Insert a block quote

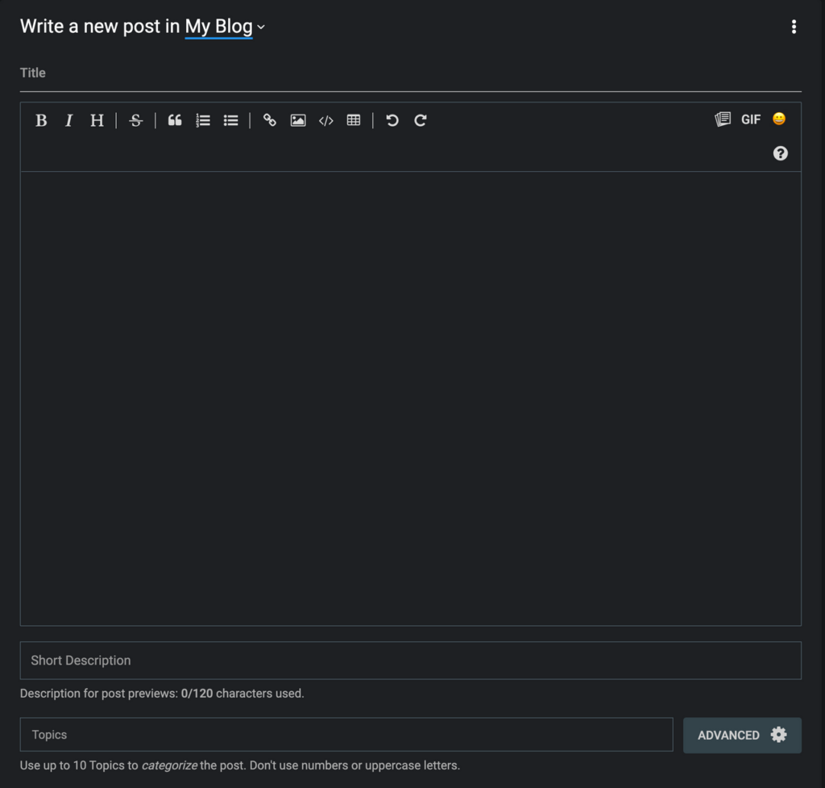tap(175, 121)
